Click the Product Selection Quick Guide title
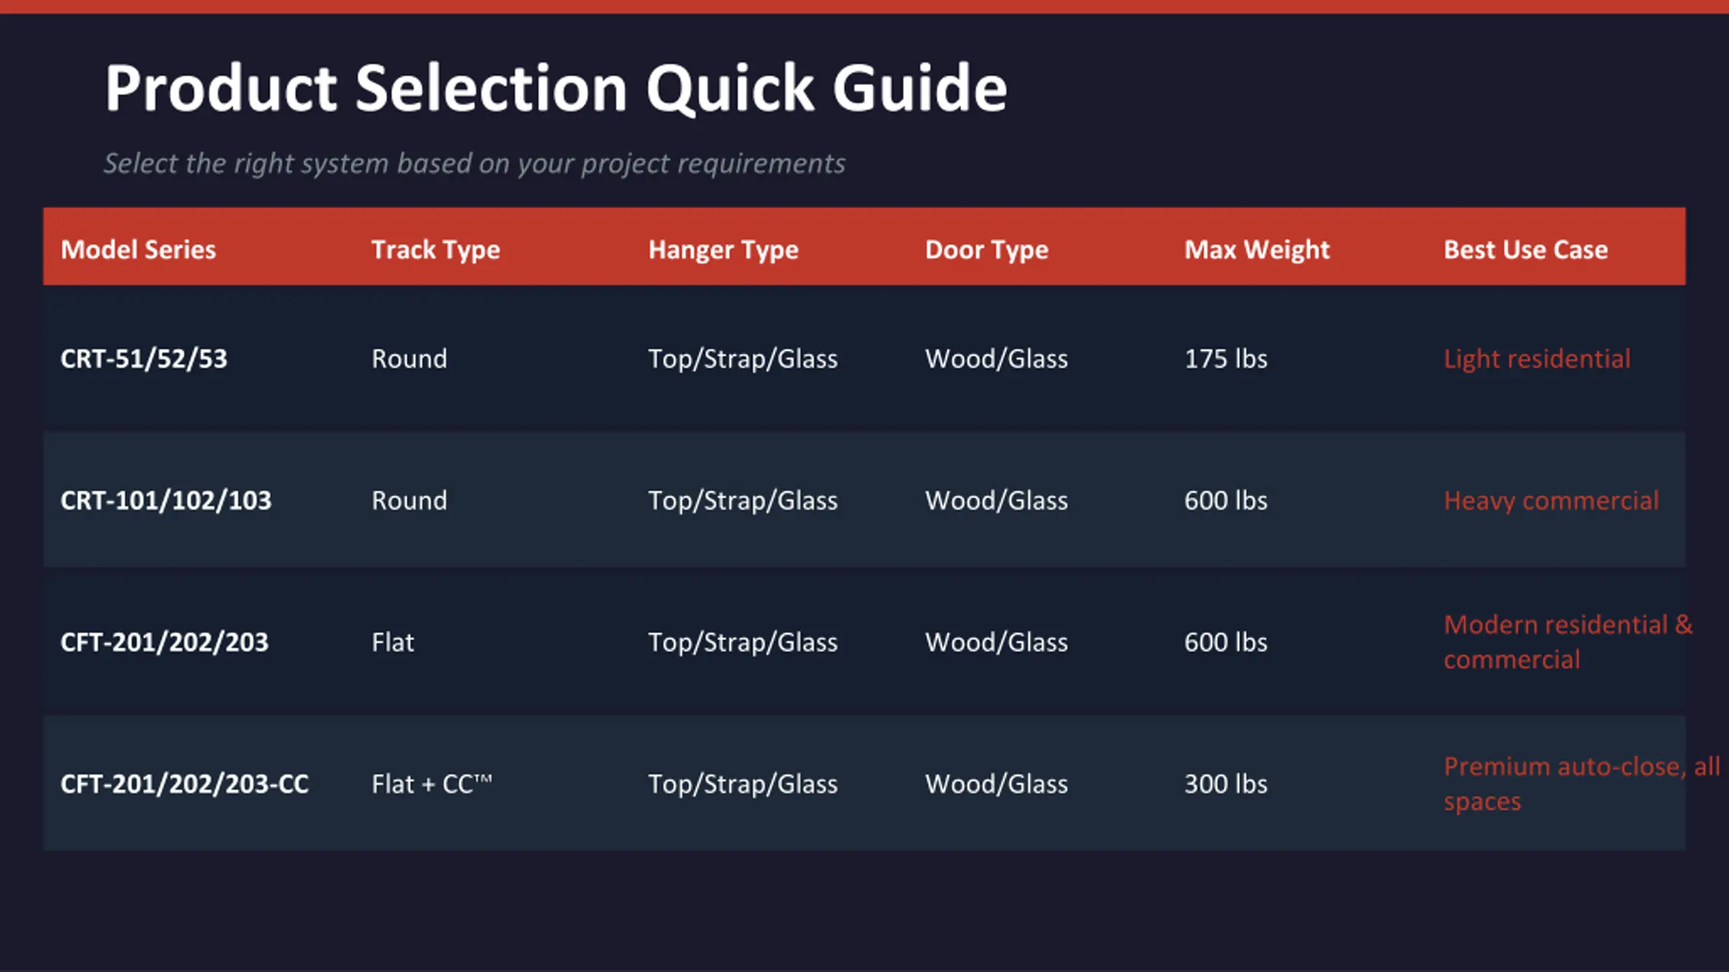This screenshot has height=972, width=1729. pyautogui.click(x=556, y=88)
